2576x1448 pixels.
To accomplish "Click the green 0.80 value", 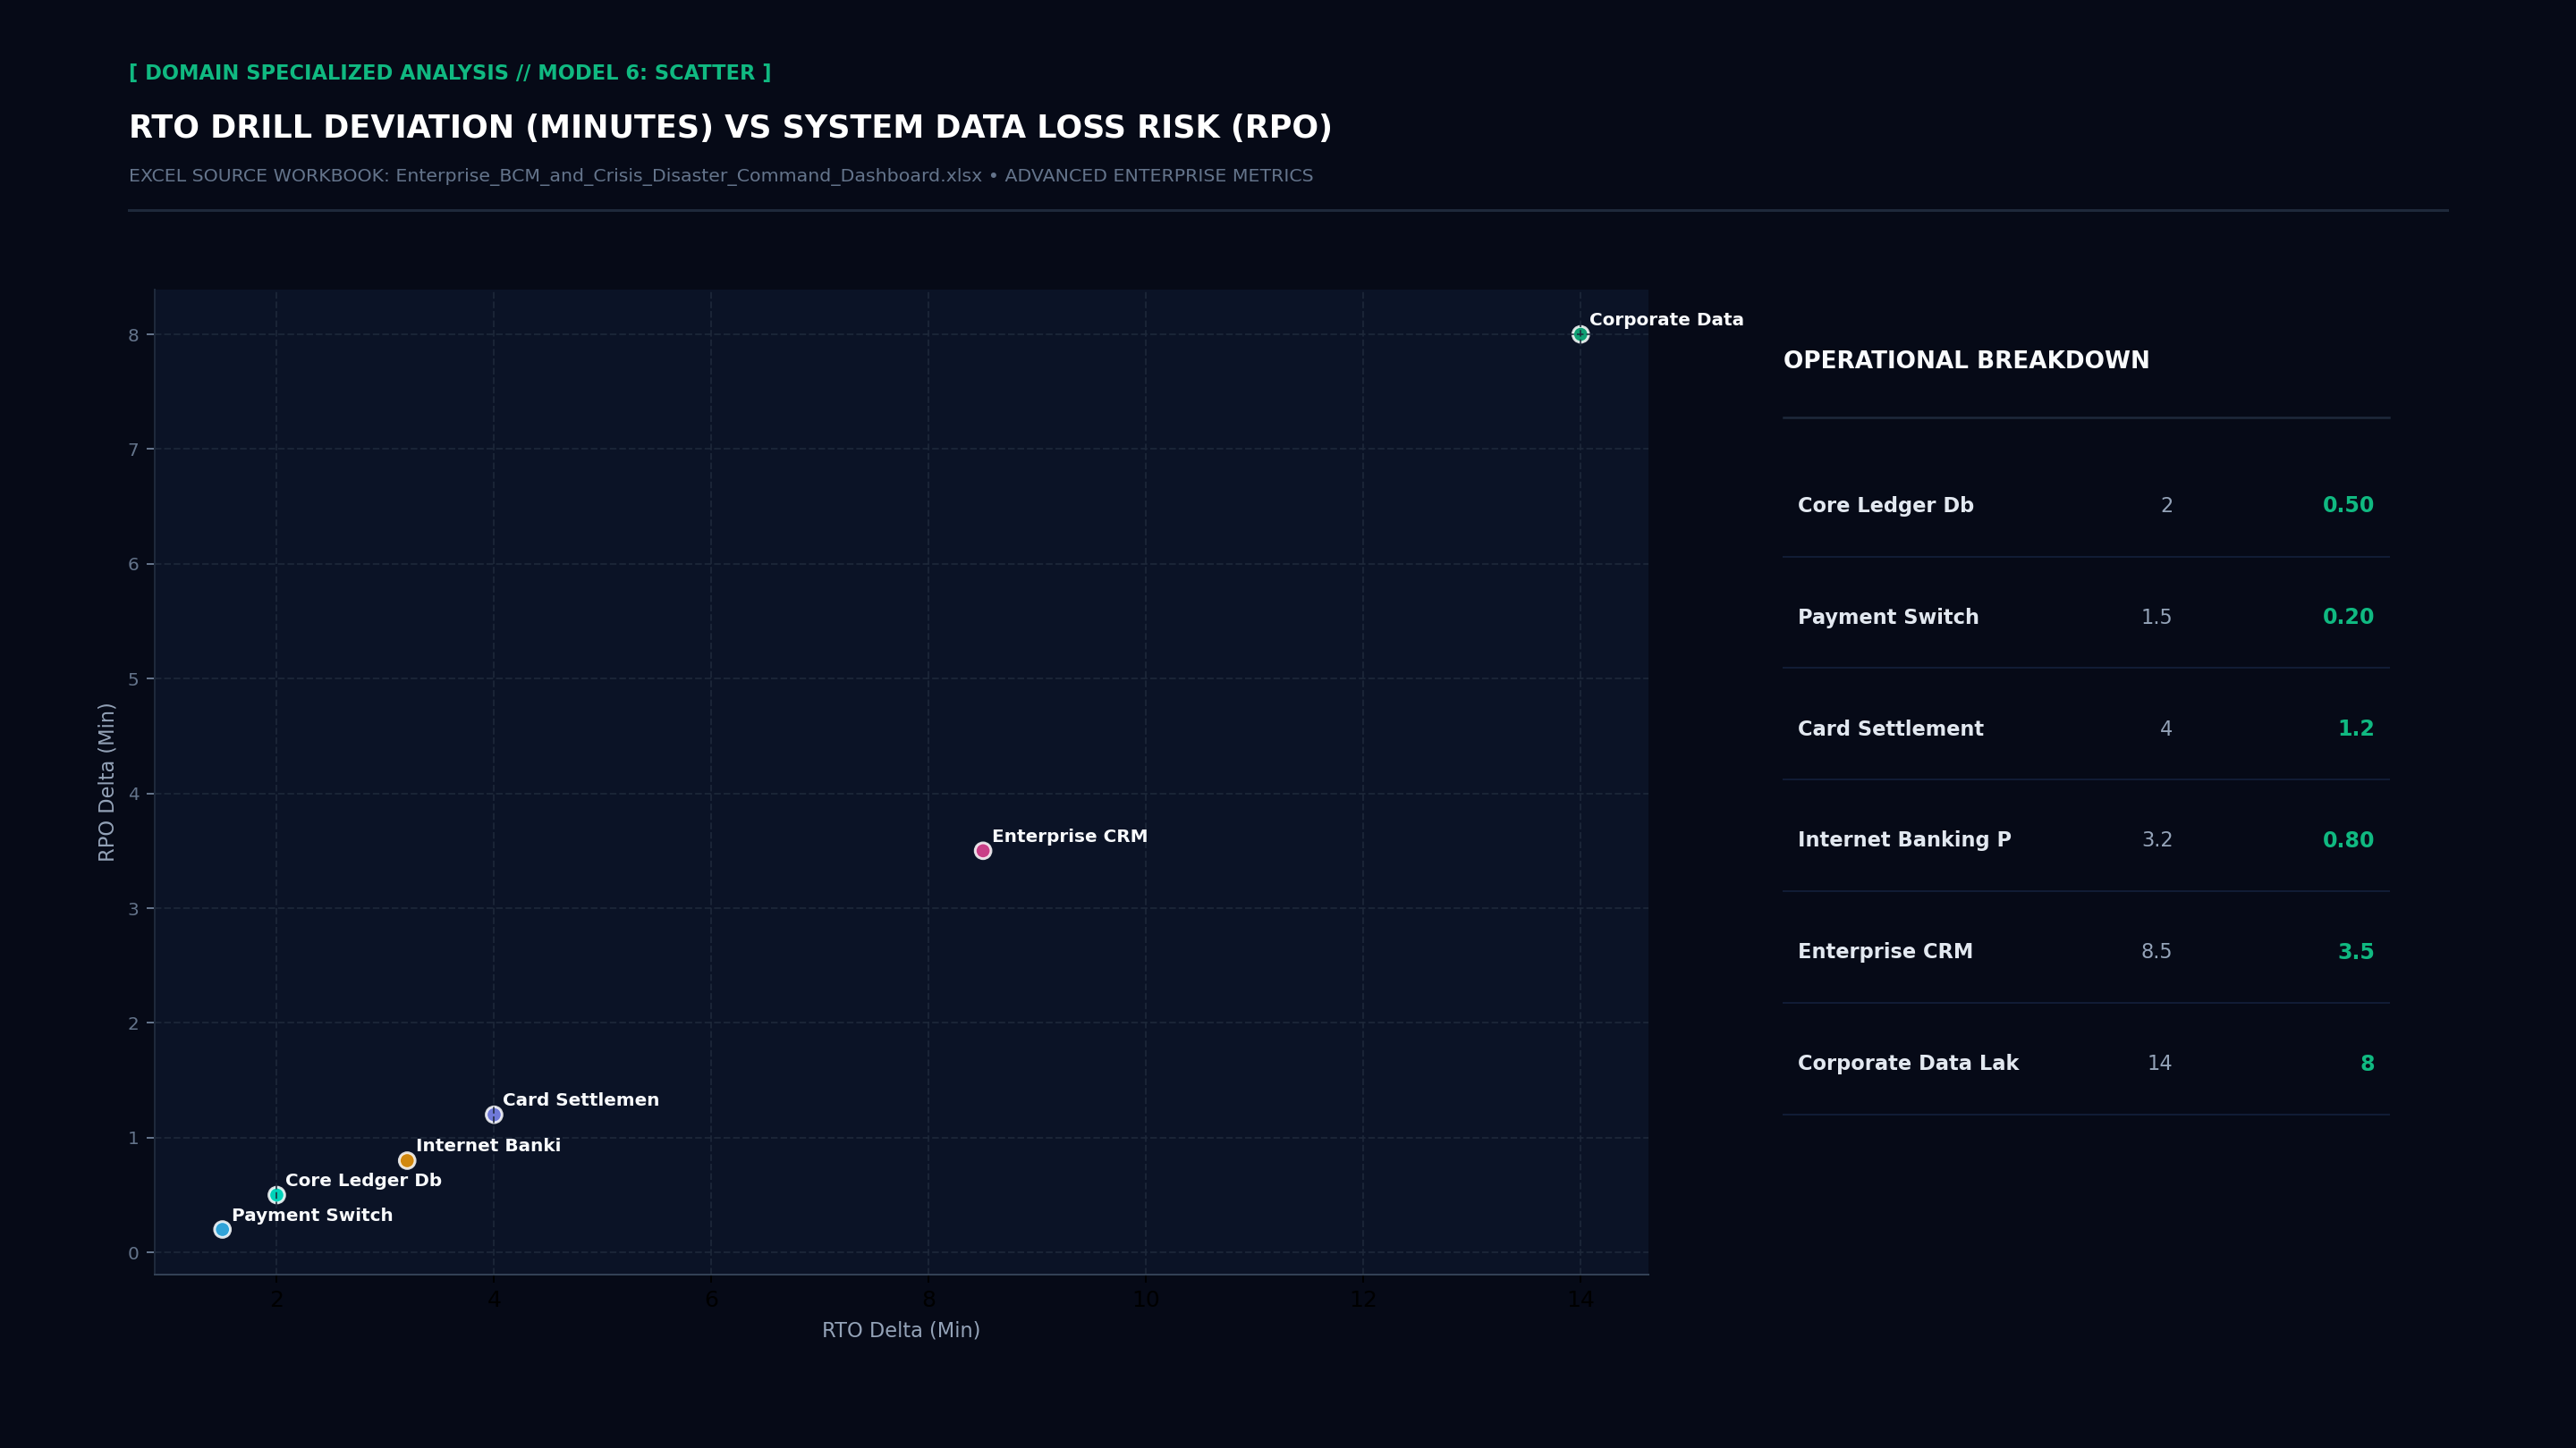I will tap(2348, 840).
